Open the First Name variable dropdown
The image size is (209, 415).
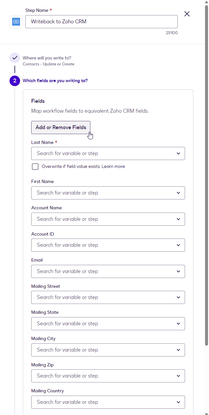pos(108,193)
